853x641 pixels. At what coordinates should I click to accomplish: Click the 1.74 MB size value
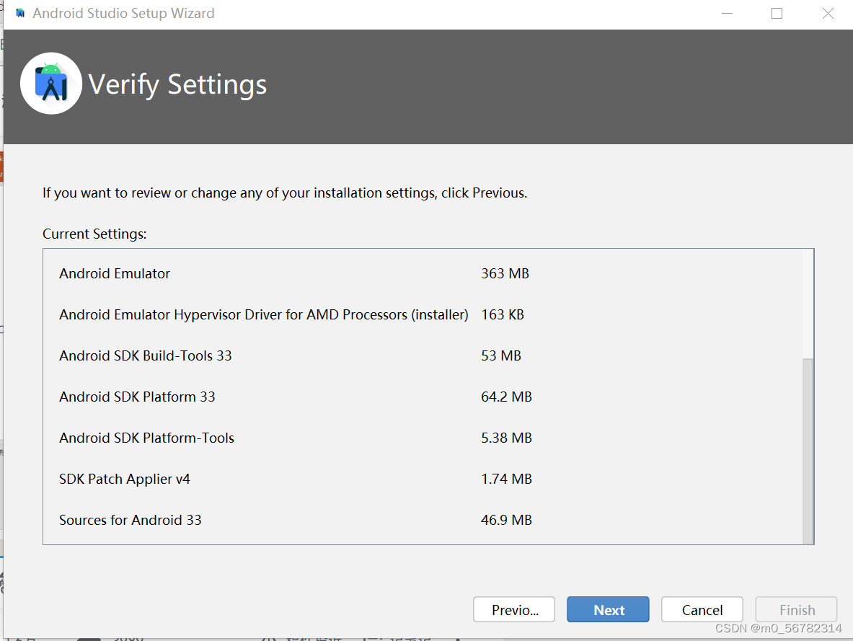(506, 479)
